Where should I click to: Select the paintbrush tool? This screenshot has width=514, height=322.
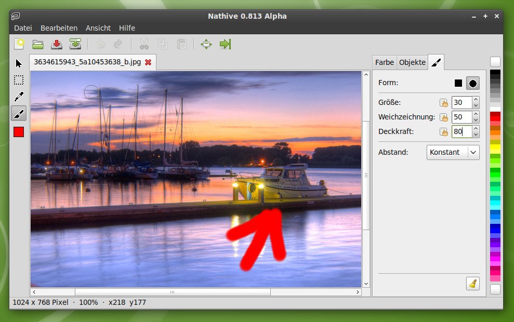point(19,114)
